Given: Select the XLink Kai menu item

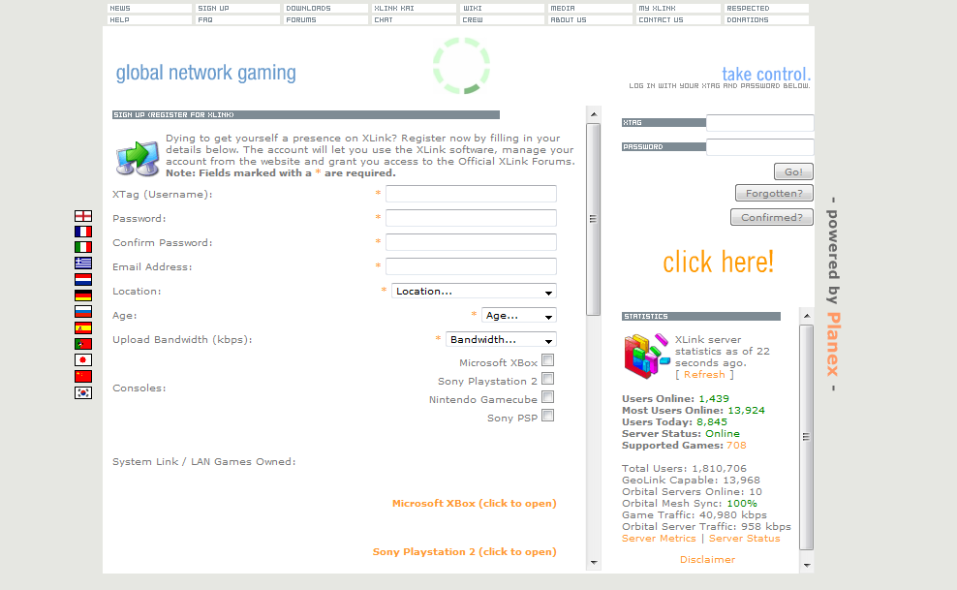Looking at the screenshot, I should tap(415, 9).
